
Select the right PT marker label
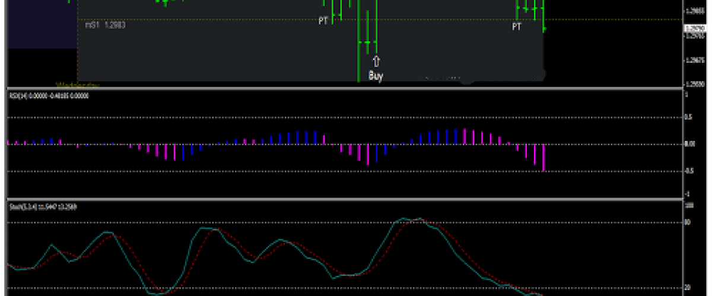pyautogui.click(x=517, y=27)
